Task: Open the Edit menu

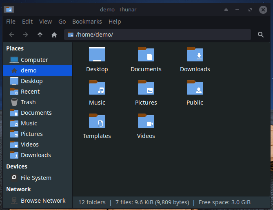Action: [27, 22]
